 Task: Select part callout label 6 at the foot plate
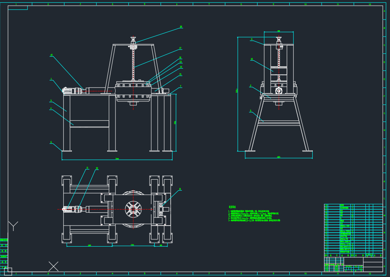[x=51, y=142]
